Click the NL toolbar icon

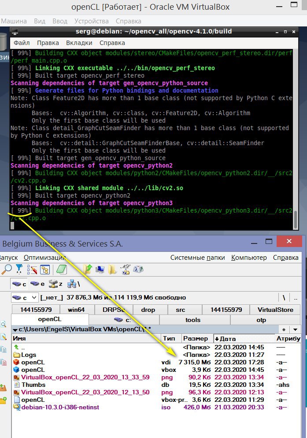click(125, 269)
